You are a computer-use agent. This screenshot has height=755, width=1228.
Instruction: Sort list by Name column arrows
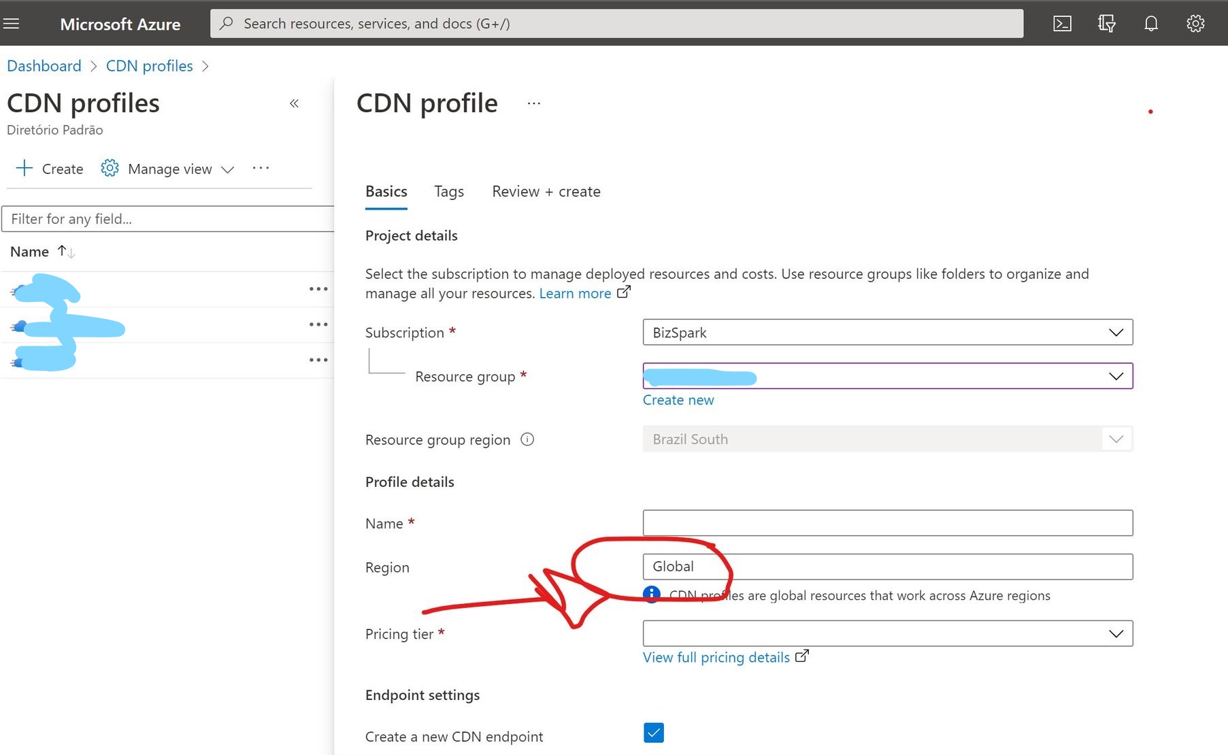(x=66, y=252)
